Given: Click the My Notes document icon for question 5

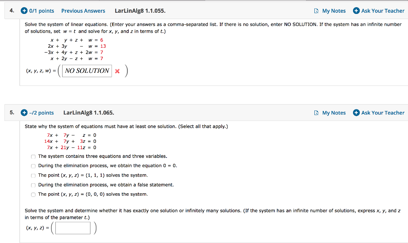Looking at the screenshot, I should pyautogui.click(x=317, y=113).
